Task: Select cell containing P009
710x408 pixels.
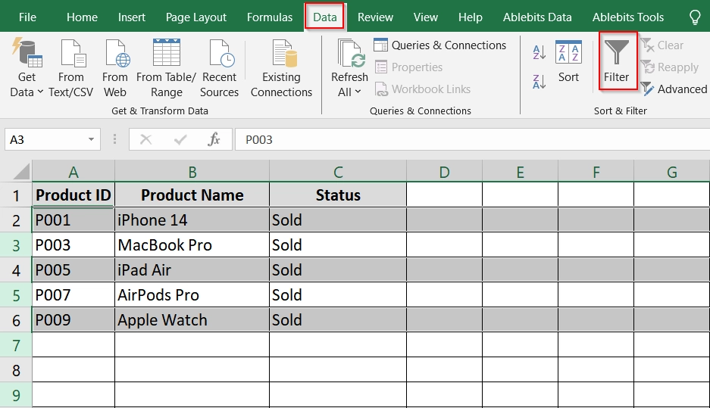Action: point(74,319)
